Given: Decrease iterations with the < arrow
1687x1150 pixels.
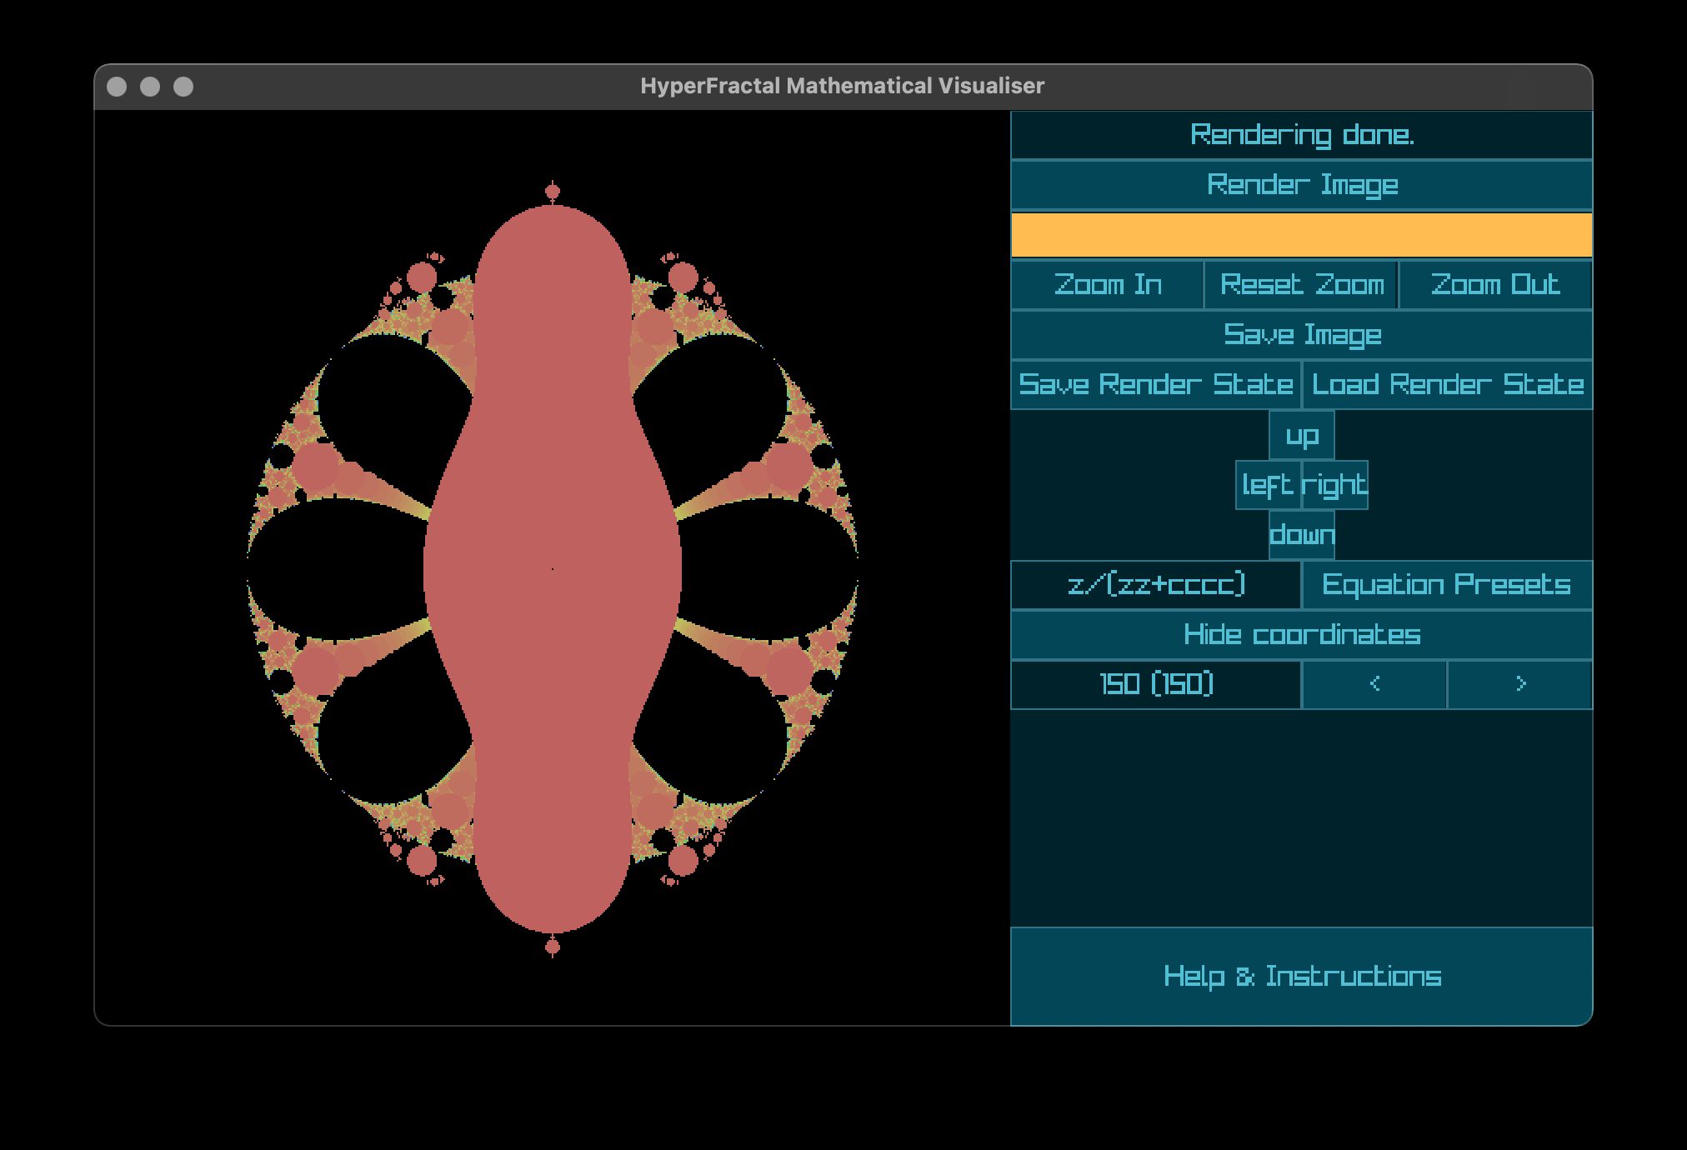Looking at the screenshot, I should (x=1374, y=685).
